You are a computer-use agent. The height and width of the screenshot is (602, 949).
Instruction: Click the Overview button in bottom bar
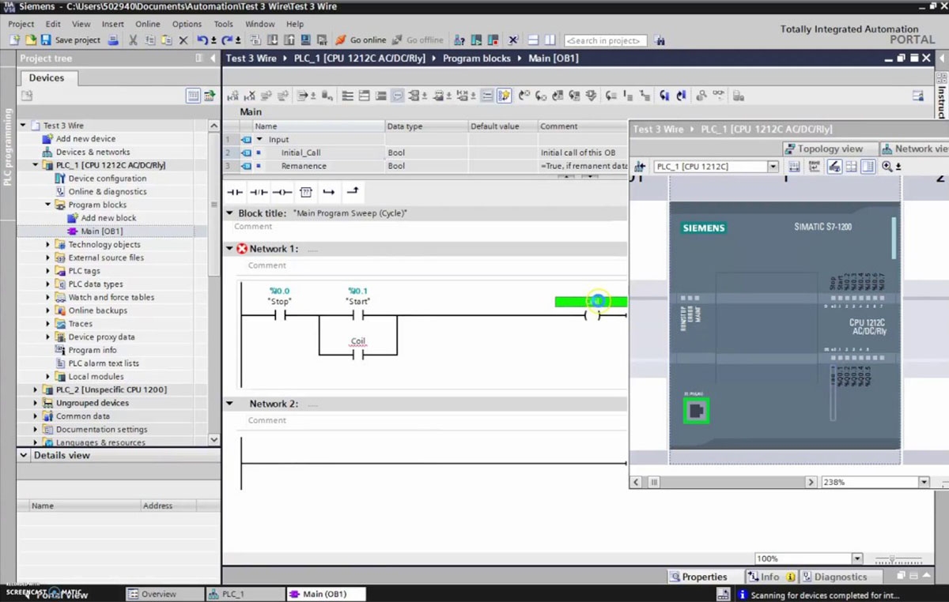[x=164, y=594]
